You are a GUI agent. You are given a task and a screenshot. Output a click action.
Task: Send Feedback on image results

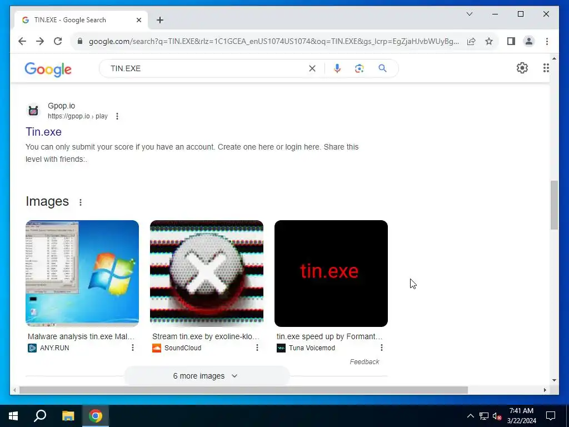(365, 361)
